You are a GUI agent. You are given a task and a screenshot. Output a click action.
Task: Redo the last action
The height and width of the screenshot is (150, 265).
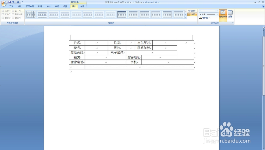click(18, 2)
